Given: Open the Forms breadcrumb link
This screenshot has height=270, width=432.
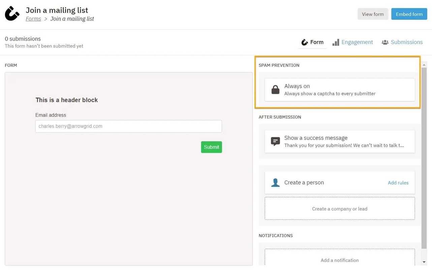Looking at the screenshot, I should [33, 19].
